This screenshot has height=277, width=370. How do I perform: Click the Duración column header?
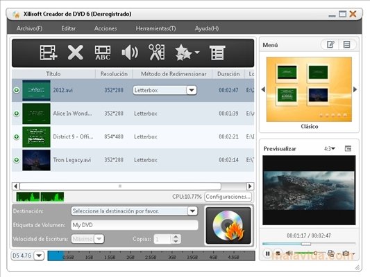click(x=228, y=74)
